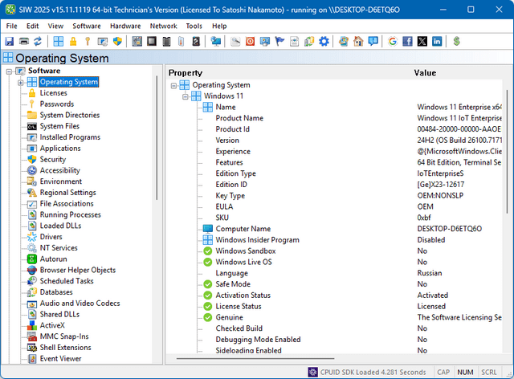
Task: Click the Facebook toolbar icon
Action: coord(407,41)
